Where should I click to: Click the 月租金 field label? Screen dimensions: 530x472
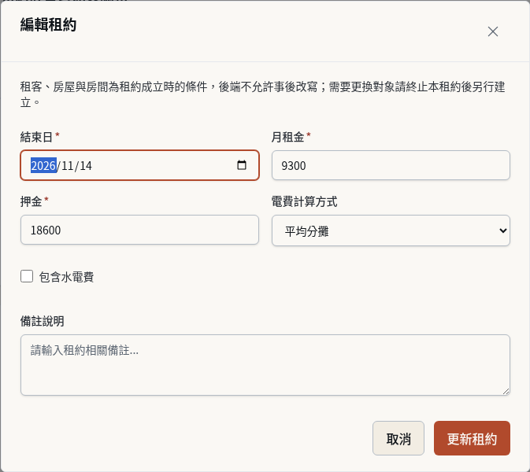[x=287, y=137]
